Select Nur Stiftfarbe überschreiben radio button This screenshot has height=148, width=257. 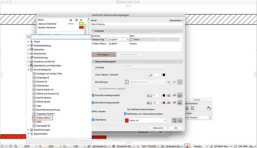125,109
